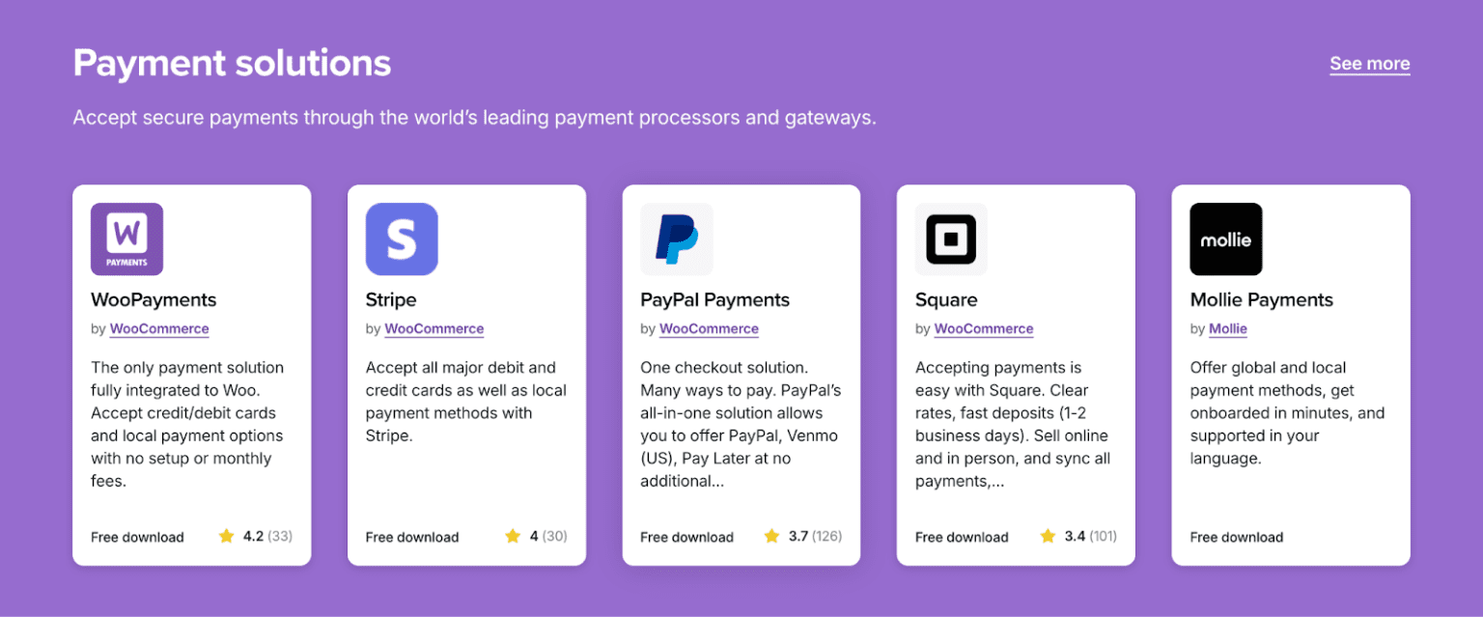This screenshot has width=1483, height=617.
Task: Click Free download on the WooPayments card
Action: tap(137, 536)
